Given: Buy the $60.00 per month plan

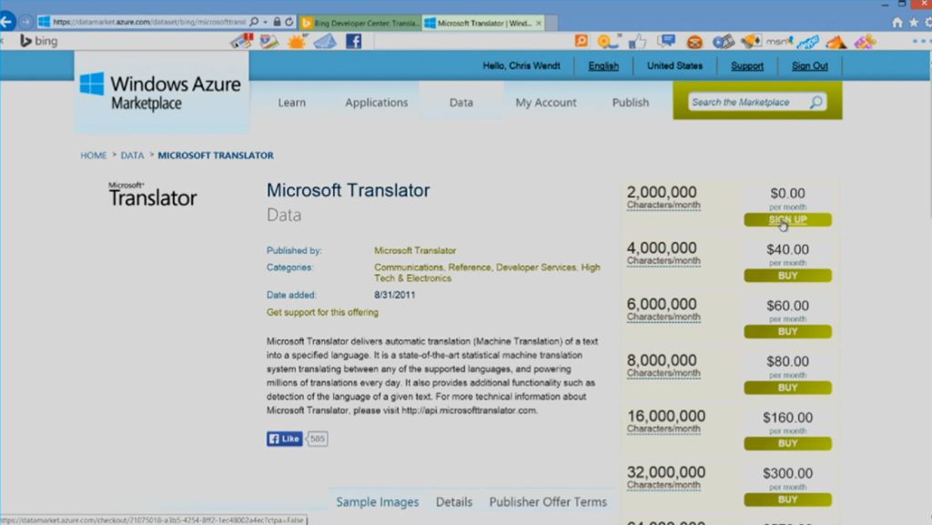Looking at the screenshot, I should (x=787, y=331).
